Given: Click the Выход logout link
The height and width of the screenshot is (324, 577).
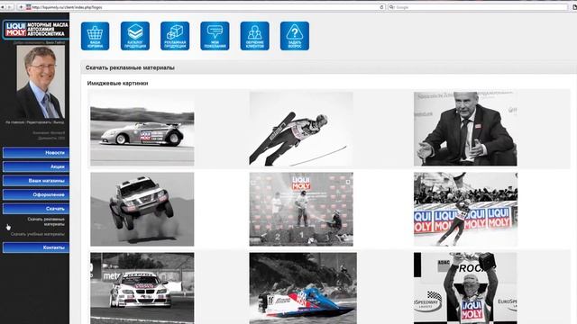Looking at the screenshot, I should (58, 122).
